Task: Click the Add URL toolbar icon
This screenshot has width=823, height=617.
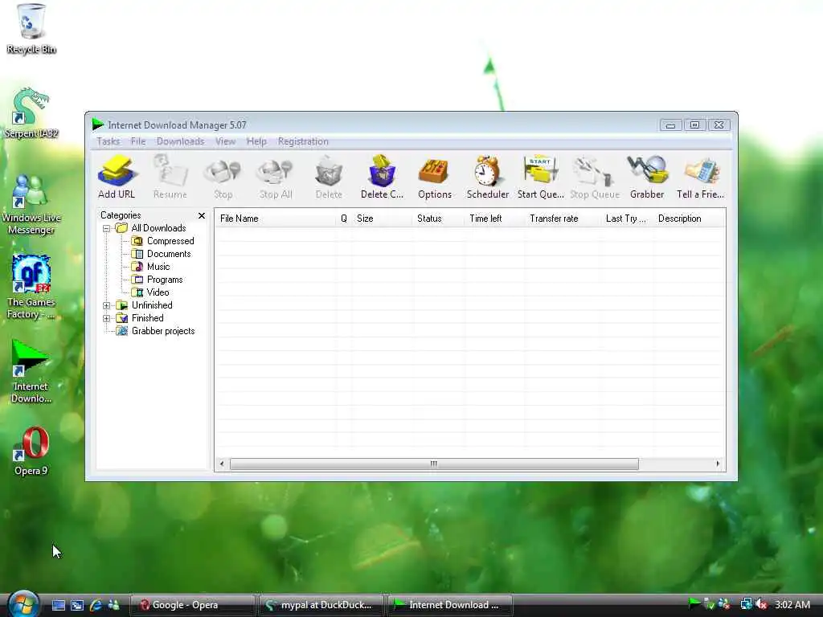Action: (117, 176)
